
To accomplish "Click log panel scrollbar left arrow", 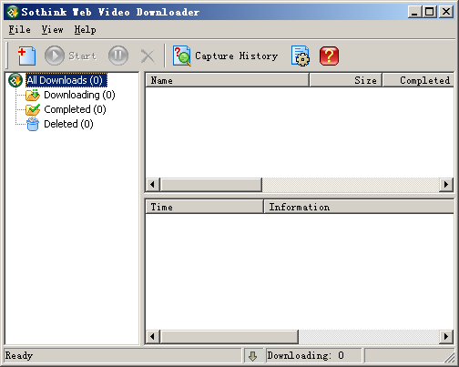I will click(x=153, y=337).
